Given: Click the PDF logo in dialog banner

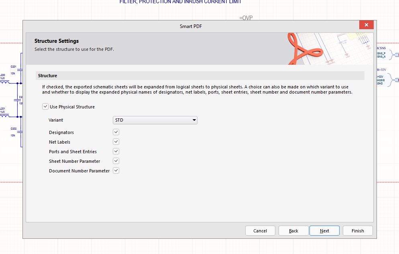Looking at the screenshot, I should pos(305,49).
